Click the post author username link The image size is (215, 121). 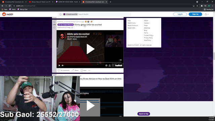click(70, 22)
